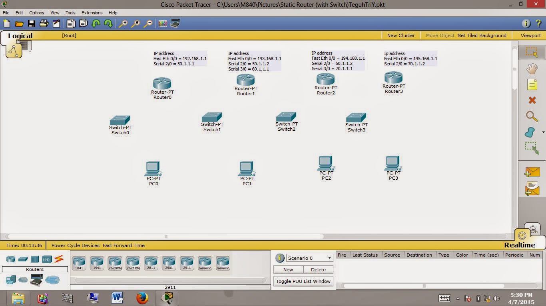Click the New Cluster button
The width and height of the screenshot is (546, 306).
401,35
